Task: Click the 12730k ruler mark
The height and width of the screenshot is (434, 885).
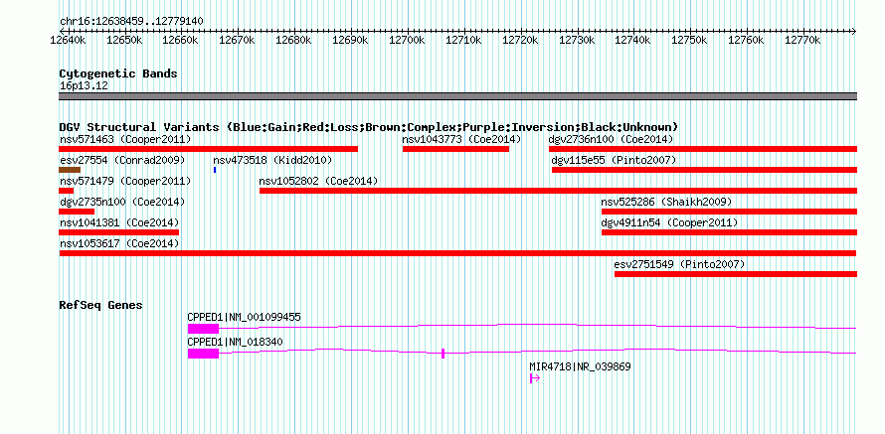Action: coord(577,40)
